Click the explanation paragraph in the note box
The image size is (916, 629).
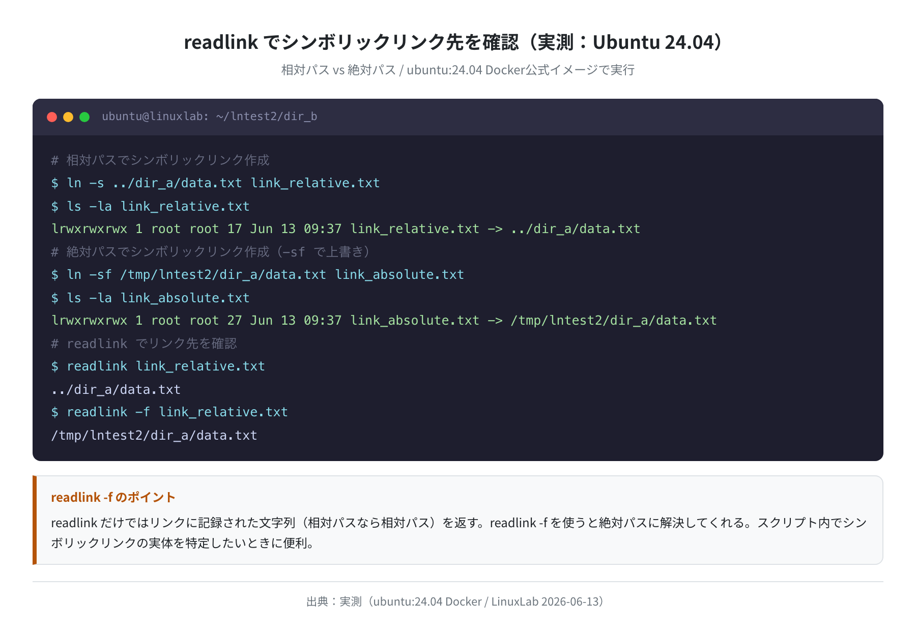(458, 533)
